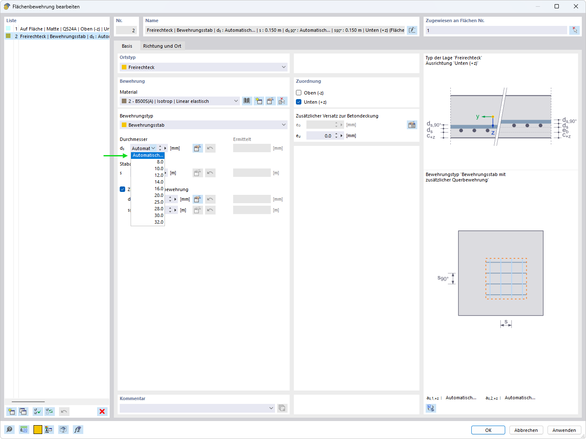The image size is (586, 439).
Task: Open the comment library icon beside Kommentar
Action: (x=282, y=408)
